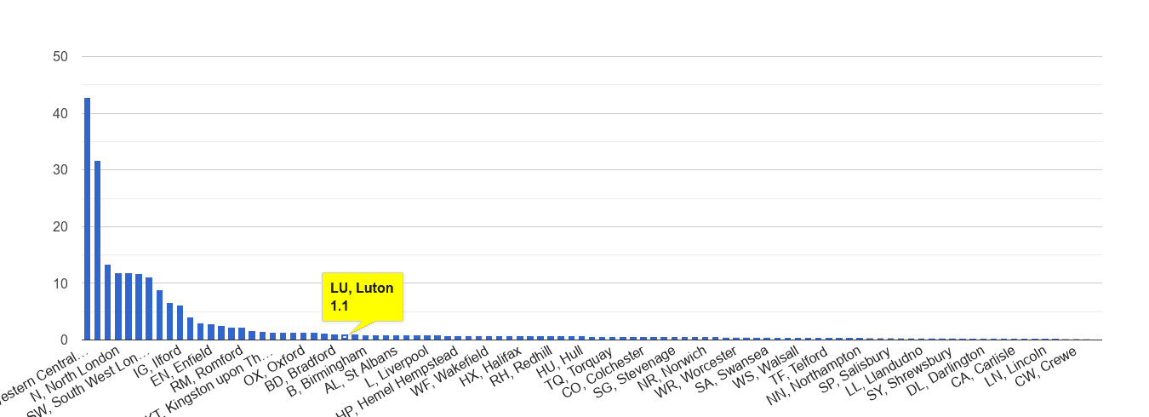Click the 'WS, Walsall' axis label
Screen dimensions: 1149x417
point(765,366)
